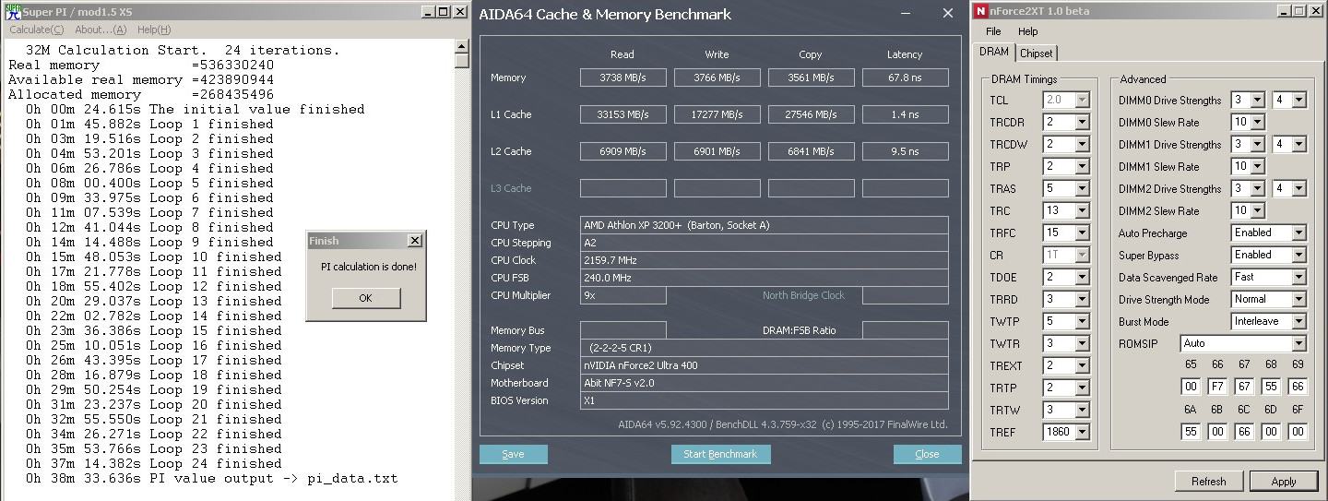The image size is (1328, 501).
Task: Click Save in AIDA64 benchmark
Action: (x=513, y=454)
